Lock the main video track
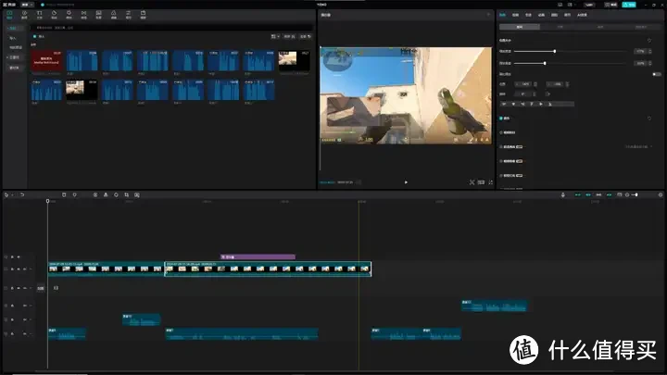 pyautogui.click(x=12, y=269)
